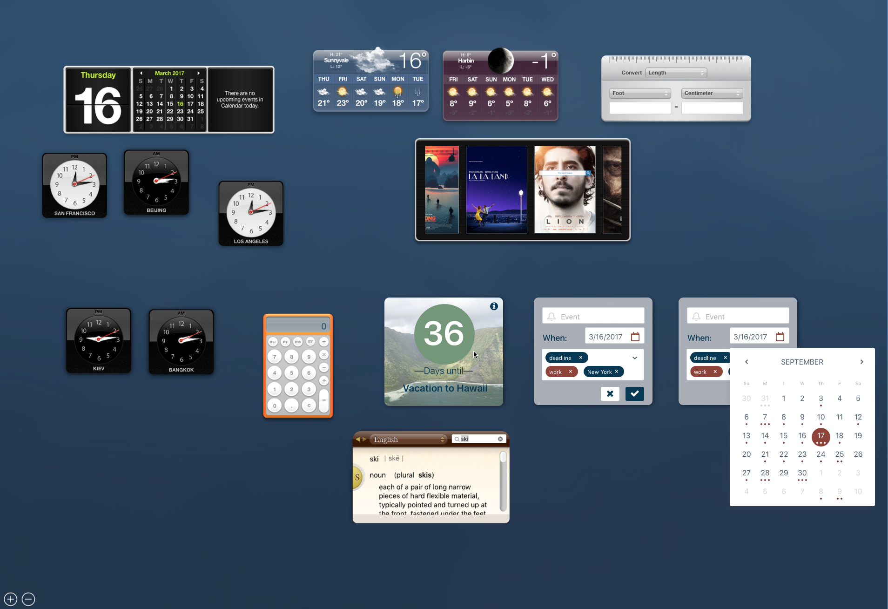888x609 pixels.
Task: Remove widgets with the minus button
Action: point(28,599)
